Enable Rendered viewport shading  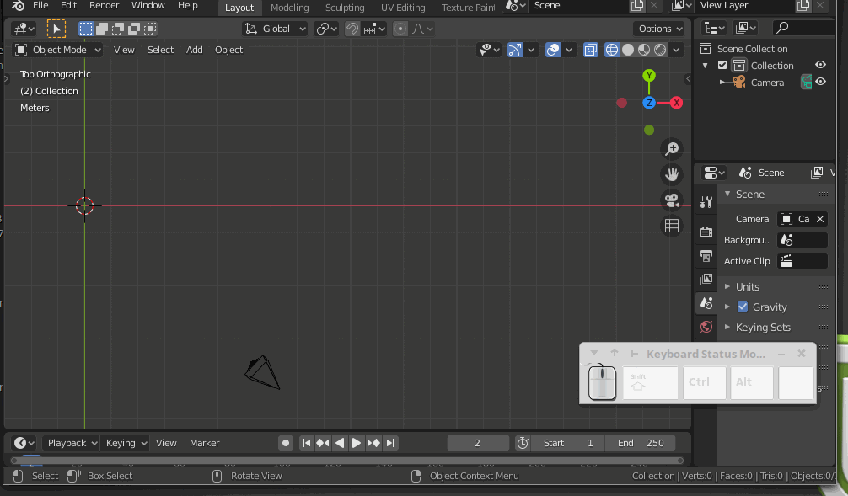(x=658, y=49)
